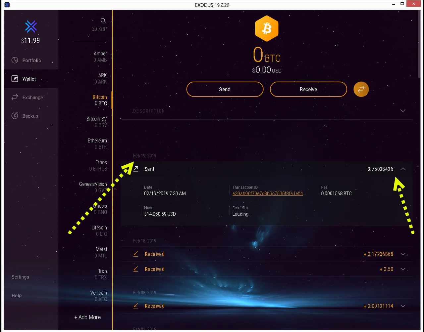424x332 pixels.
Task: Select Metal in the asset list
Action: (x=101, y=253)
